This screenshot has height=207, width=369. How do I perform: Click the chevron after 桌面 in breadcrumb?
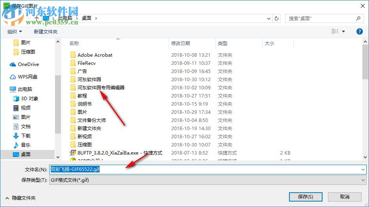96,18
